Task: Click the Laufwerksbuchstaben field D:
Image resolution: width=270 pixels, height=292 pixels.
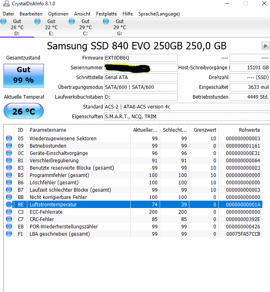Action: [141, 97]
